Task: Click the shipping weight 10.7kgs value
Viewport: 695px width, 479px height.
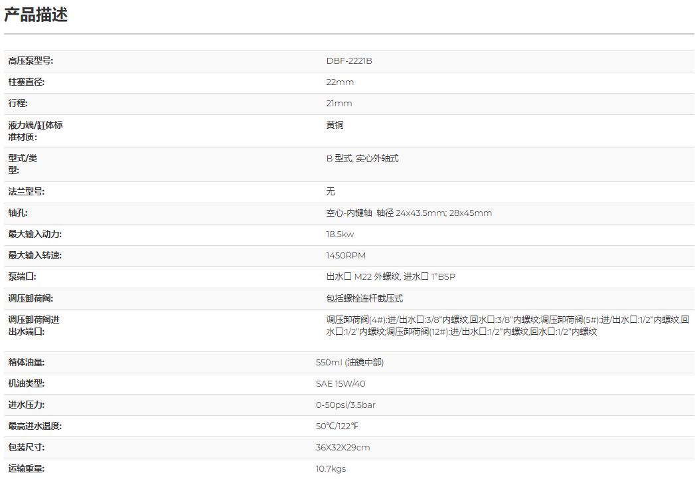Action: pyautogui.click(x=331, y=469)
